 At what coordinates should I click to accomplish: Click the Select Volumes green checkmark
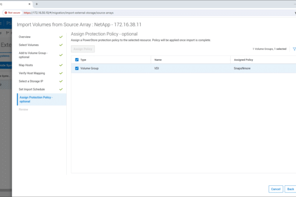[61, 45]
